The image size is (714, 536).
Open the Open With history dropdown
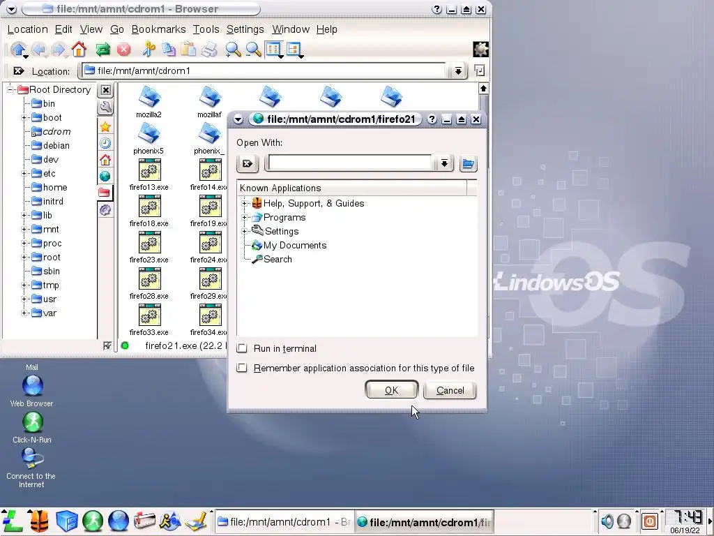444,163
